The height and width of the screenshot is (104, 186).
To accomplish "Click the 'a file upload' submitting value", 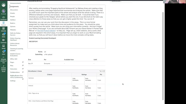I will [48, 55].
